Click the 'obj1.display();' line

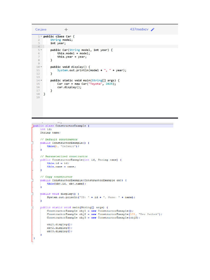click(60, 225)
